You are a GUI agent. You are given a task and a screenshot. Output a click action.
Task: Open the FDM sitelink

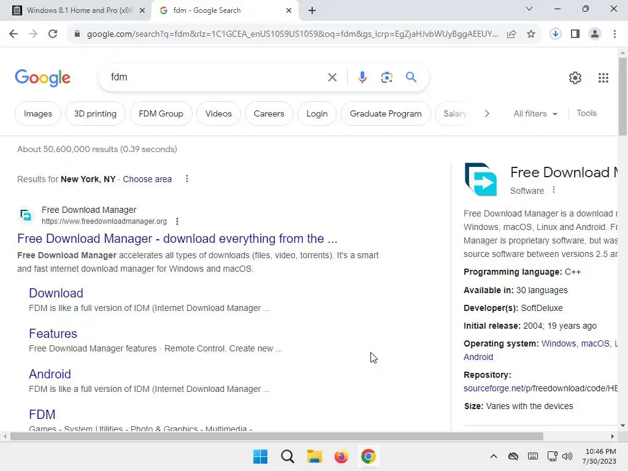coord(42,415)
